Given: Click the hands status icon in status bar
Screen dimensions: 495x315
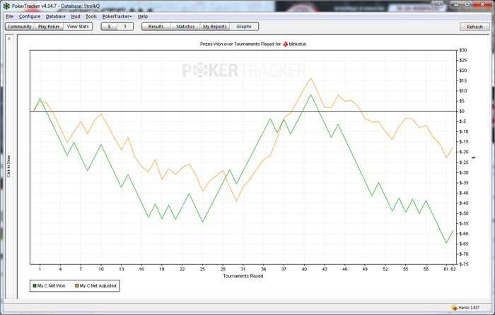Looking at the screenshot, I should coord(454,307).
